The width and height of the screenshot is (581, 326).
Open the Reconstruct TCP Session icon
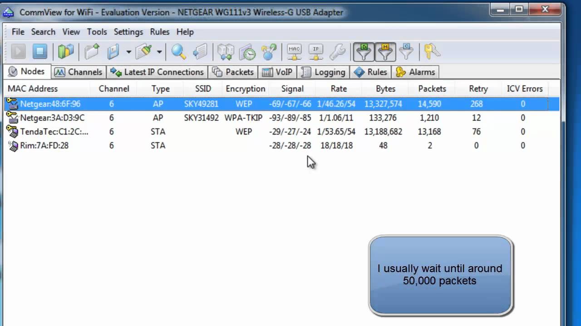(x=226, y=52)
